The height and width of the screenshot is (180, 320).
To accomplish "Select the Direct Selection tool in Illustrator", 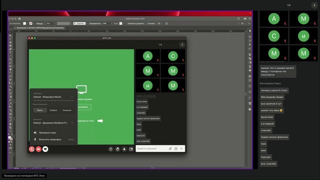I will pos(10,35).
